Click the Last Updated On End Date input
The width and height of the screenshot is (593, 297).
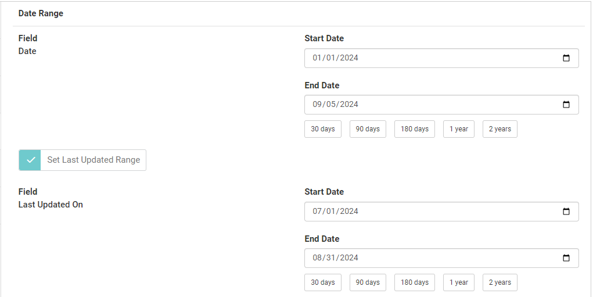[430, 258]
